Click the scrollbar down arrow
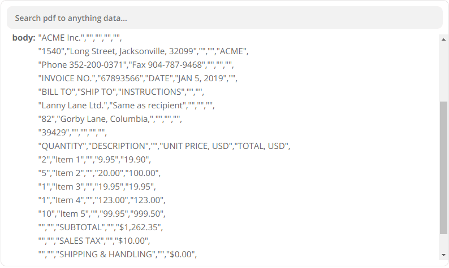This screenshot has width=449, height=268. (443, 254)
